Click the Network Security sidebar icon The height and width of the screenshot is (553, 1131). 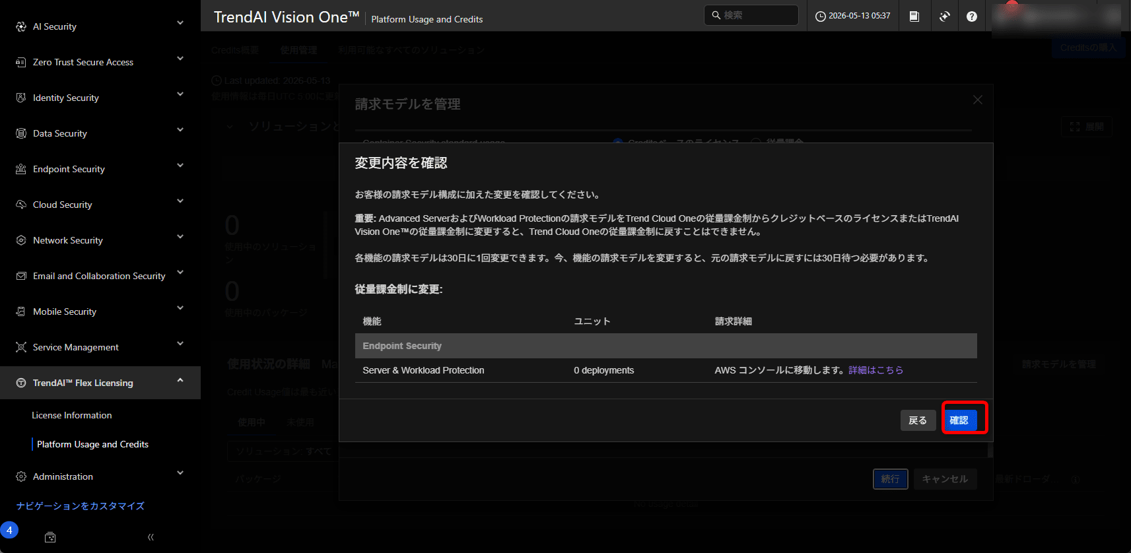(x=21, y=240)
